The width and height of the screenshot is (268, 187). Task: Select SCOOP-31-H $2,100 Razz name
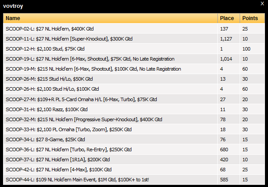47,109
